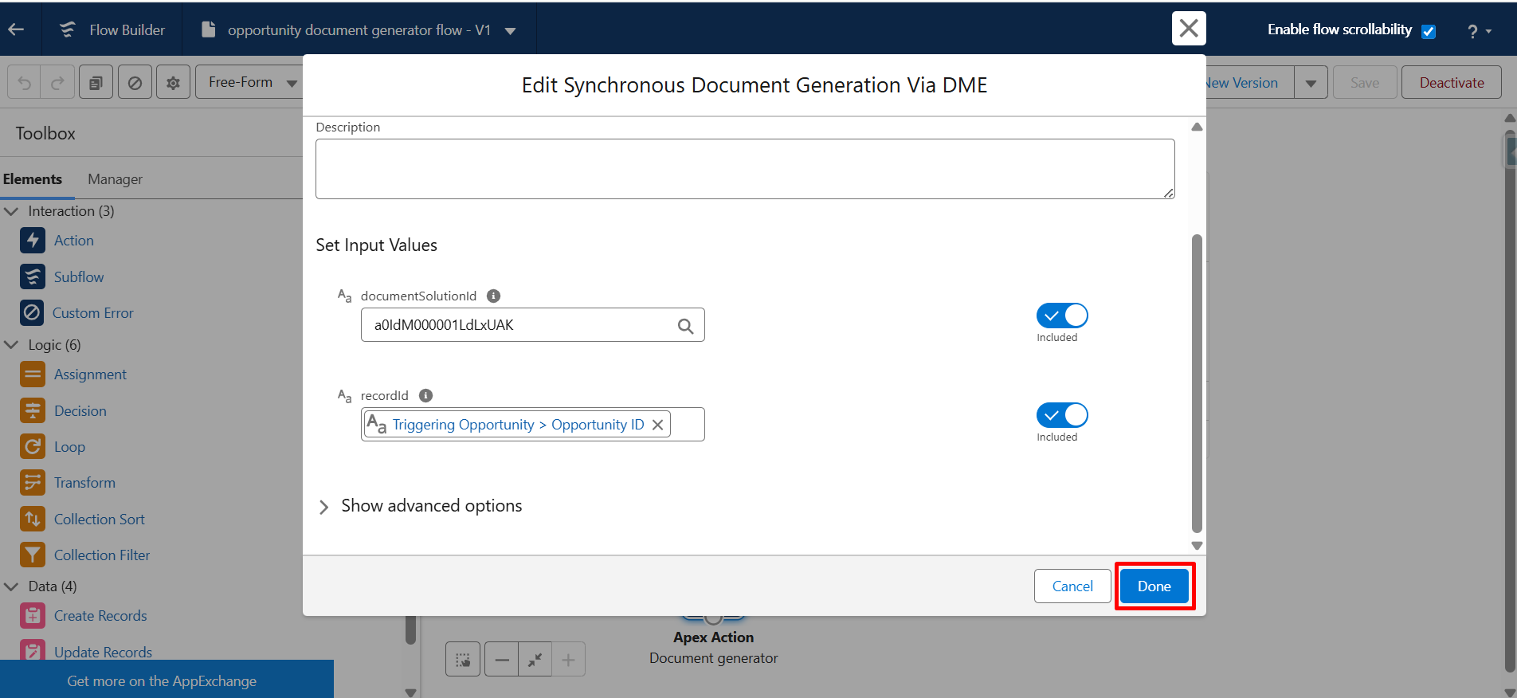This screenshot has height=698, width=1517.
Task: Select the Assignment element icon
Action: (33, 374)
